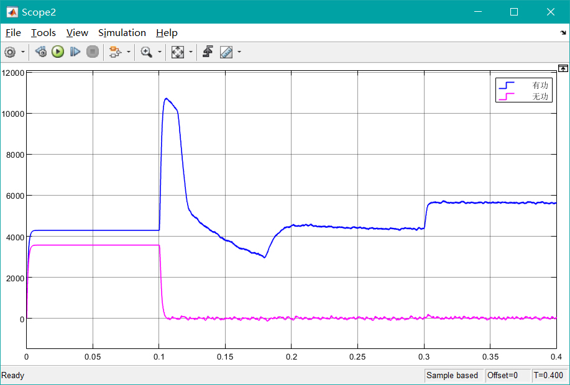Click the Step Forward button
Viewport: 570px width, 385px height.
coord(75,52)
